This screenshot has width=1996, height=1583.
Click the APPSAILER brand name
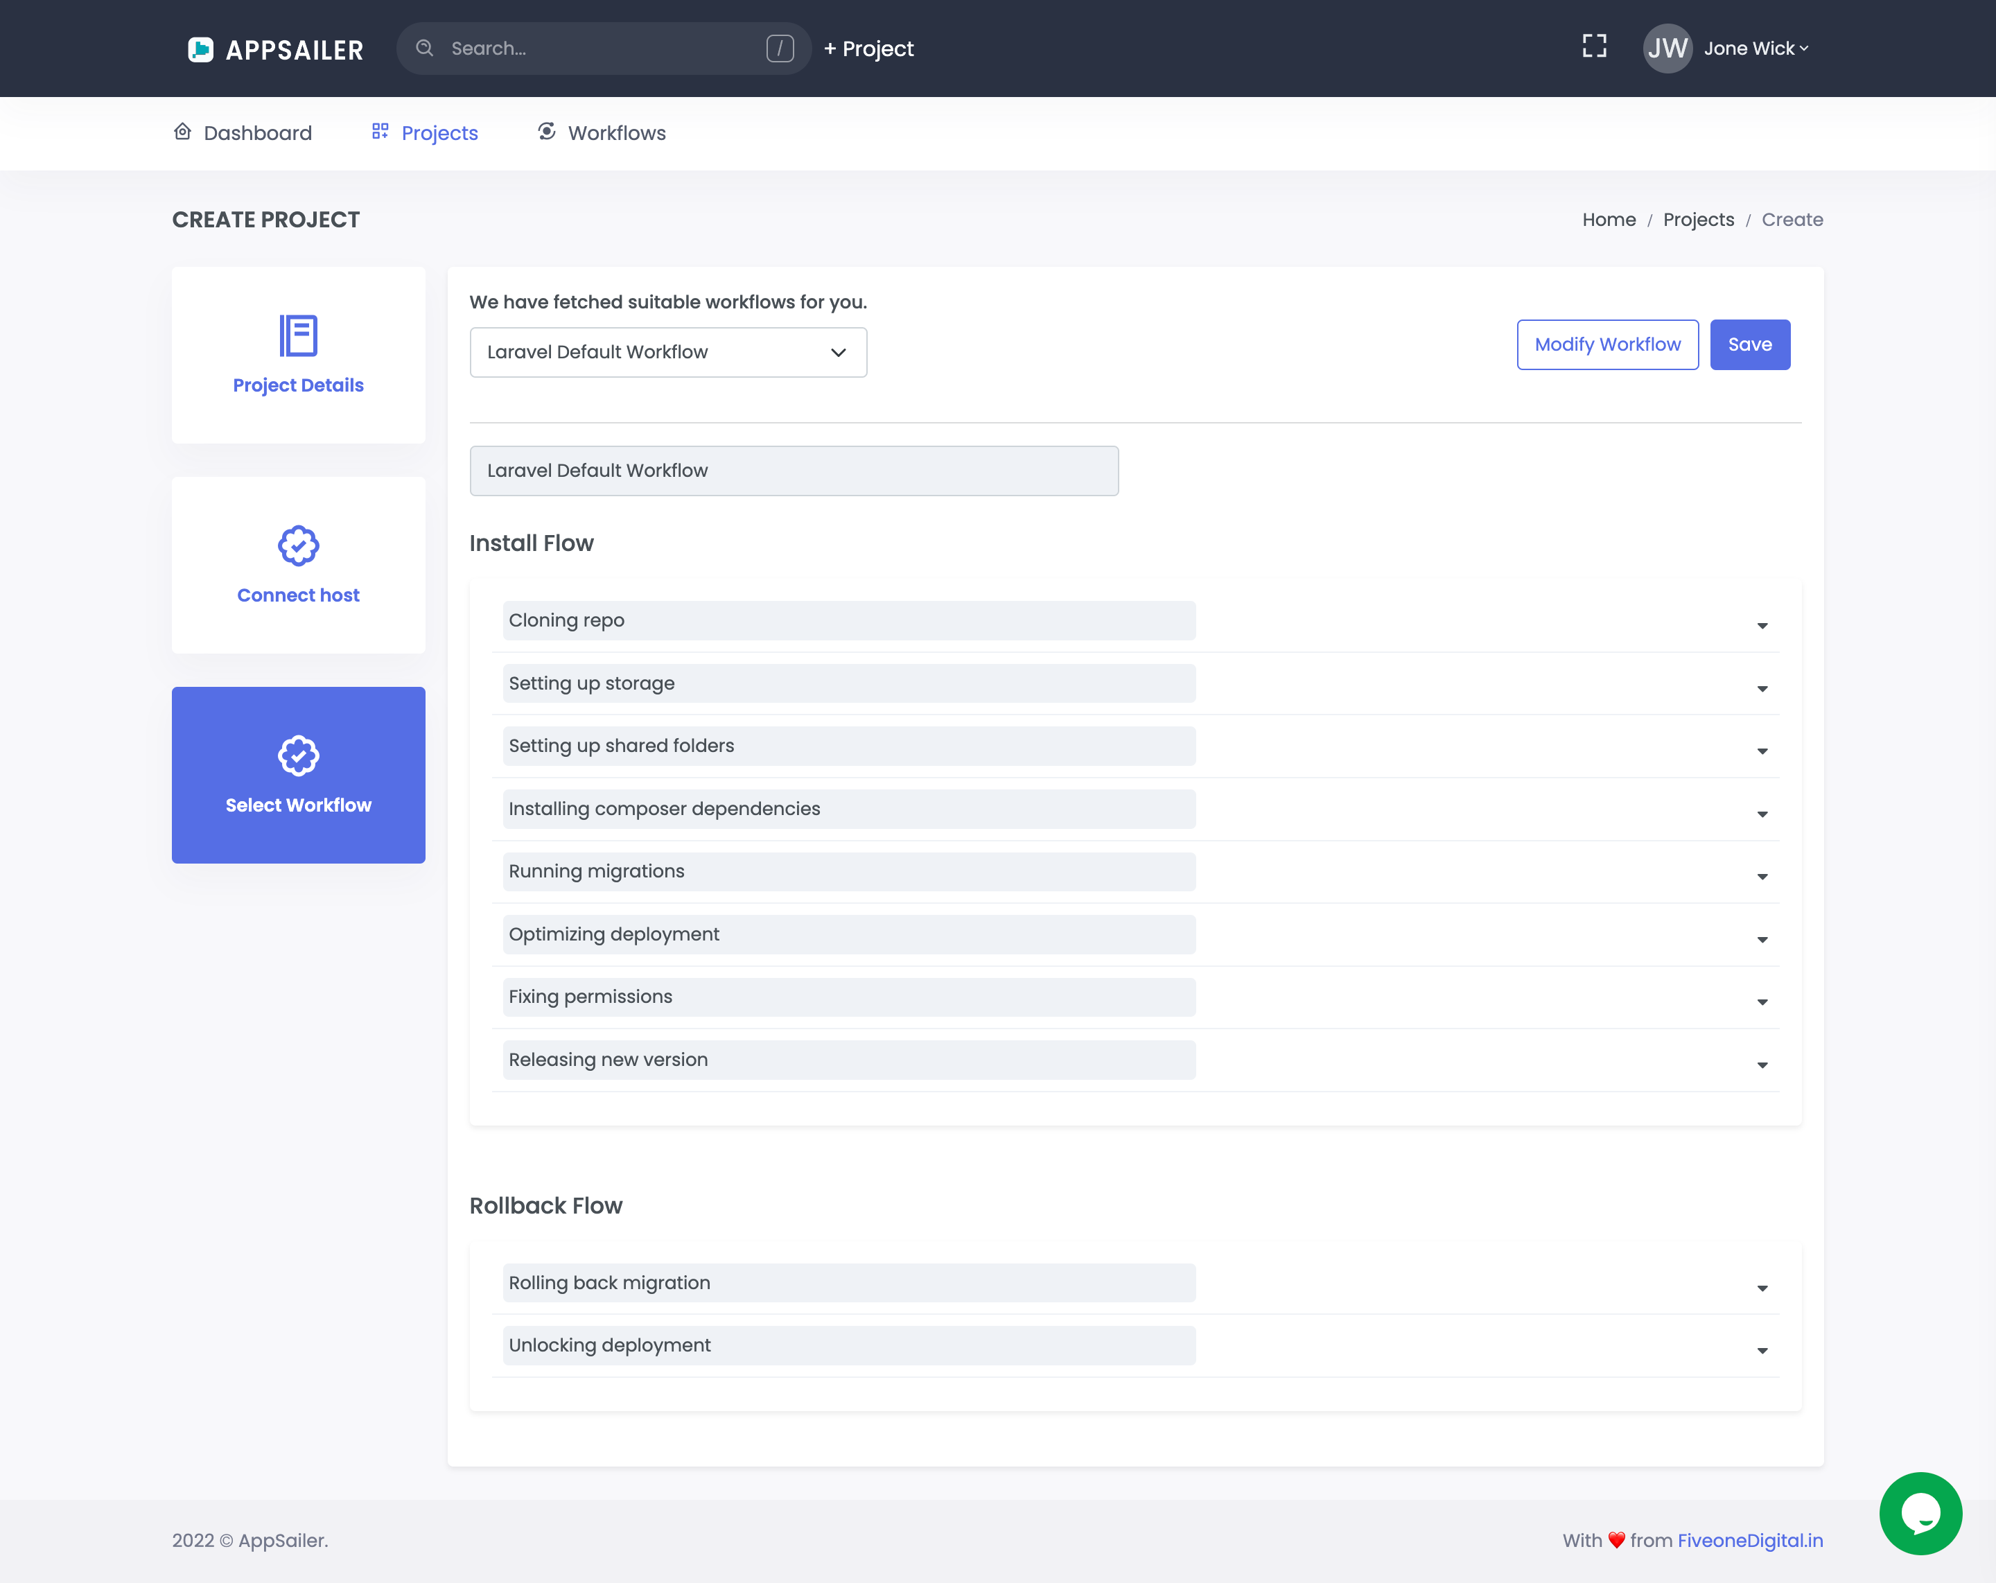(x=295, y=50)
